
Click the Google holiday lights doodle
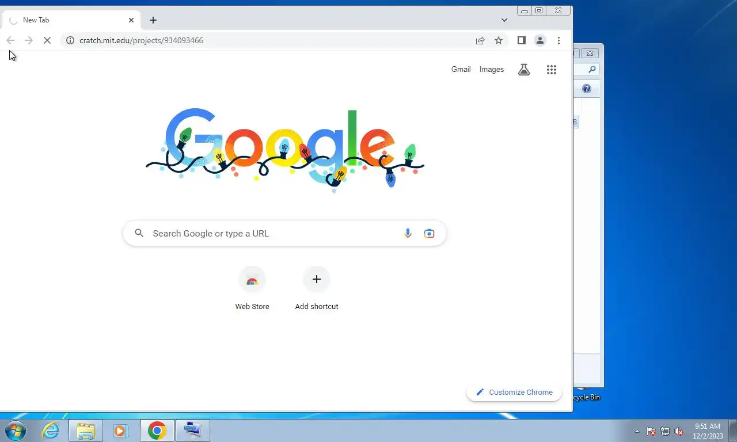[x=285, y=150]
